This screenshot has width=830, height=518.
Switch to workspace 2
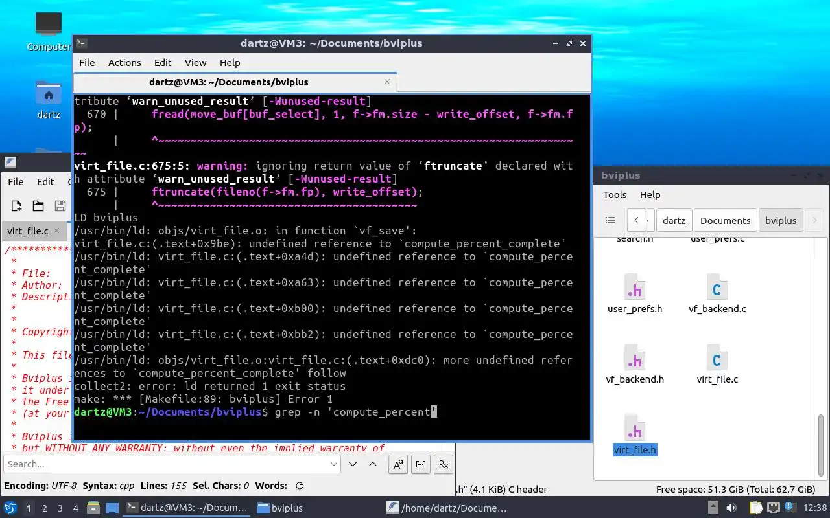point(45,508)
